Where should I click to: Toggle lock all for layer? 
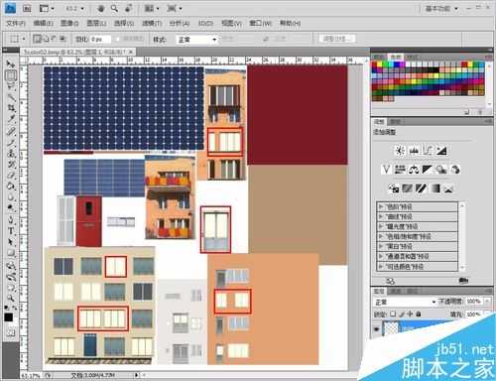(419, 314)
